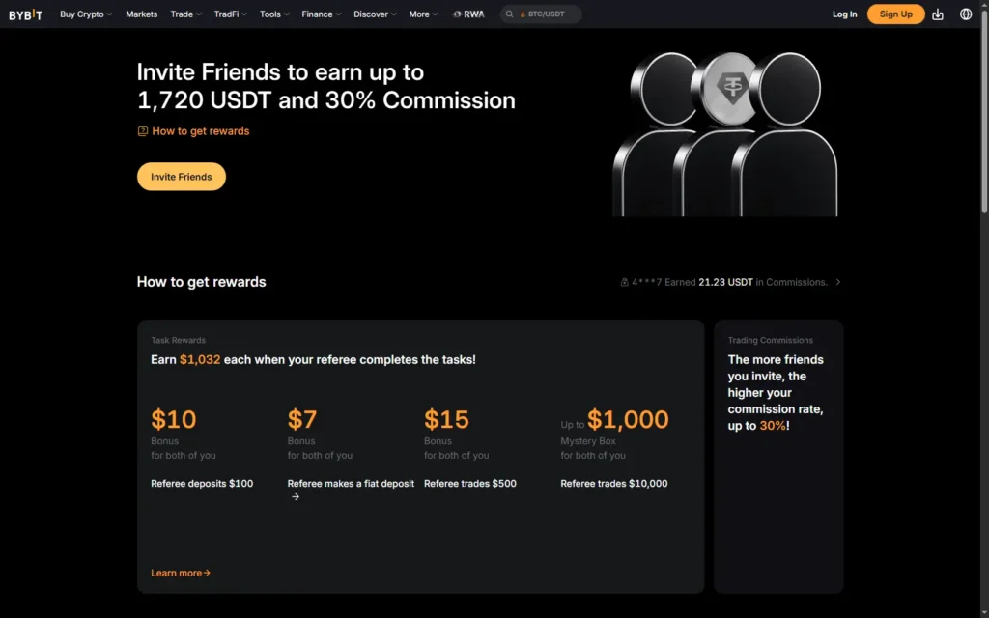Click the chevron next to commissions ticker
Screen dimensions: 989x618
837,282
